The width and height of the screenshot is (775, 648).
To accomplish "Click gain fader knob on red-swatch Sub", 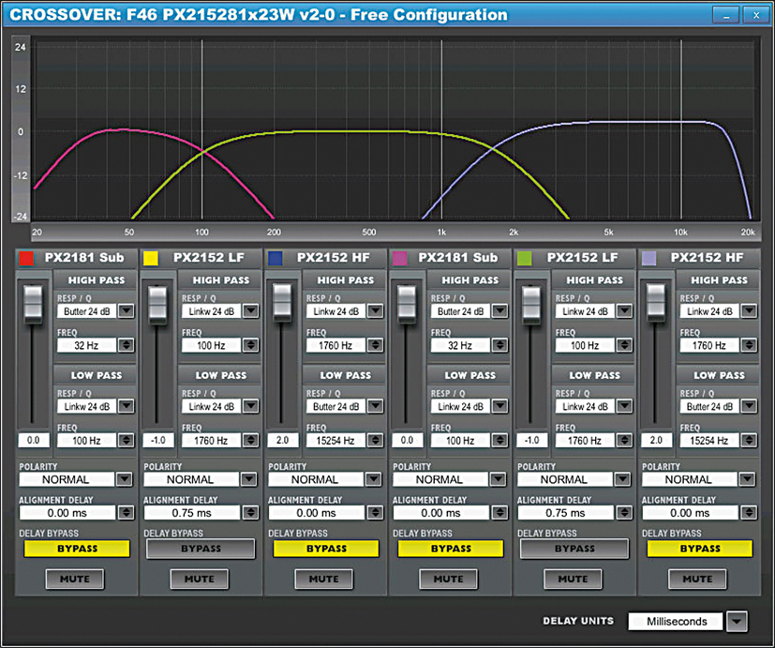I will pos(33,304).
